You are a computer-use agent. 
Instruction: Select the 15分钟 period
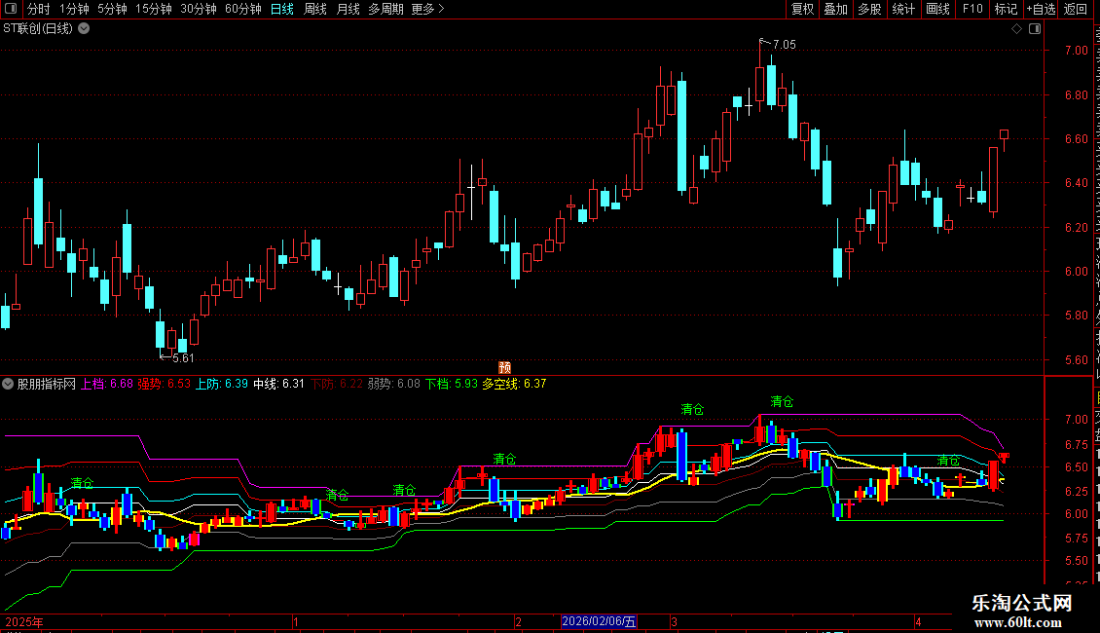click(x=154, y=9)
